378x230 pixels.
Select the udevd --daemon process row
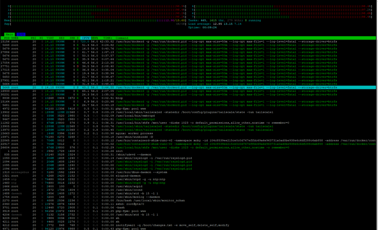(x=188, y=155)
